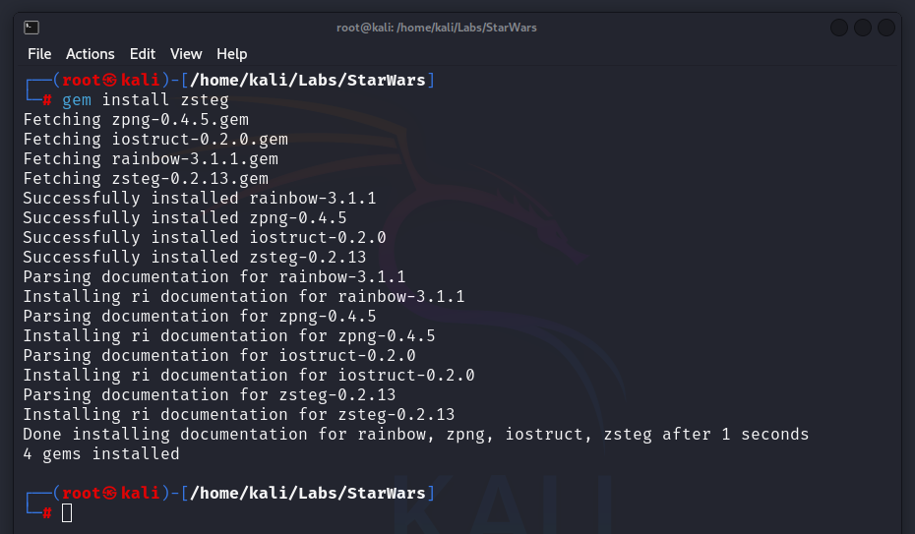This screenshot has height=534, width=915.
Task: Click the '4 gems installed' output line
Action: tap(101, 453)
